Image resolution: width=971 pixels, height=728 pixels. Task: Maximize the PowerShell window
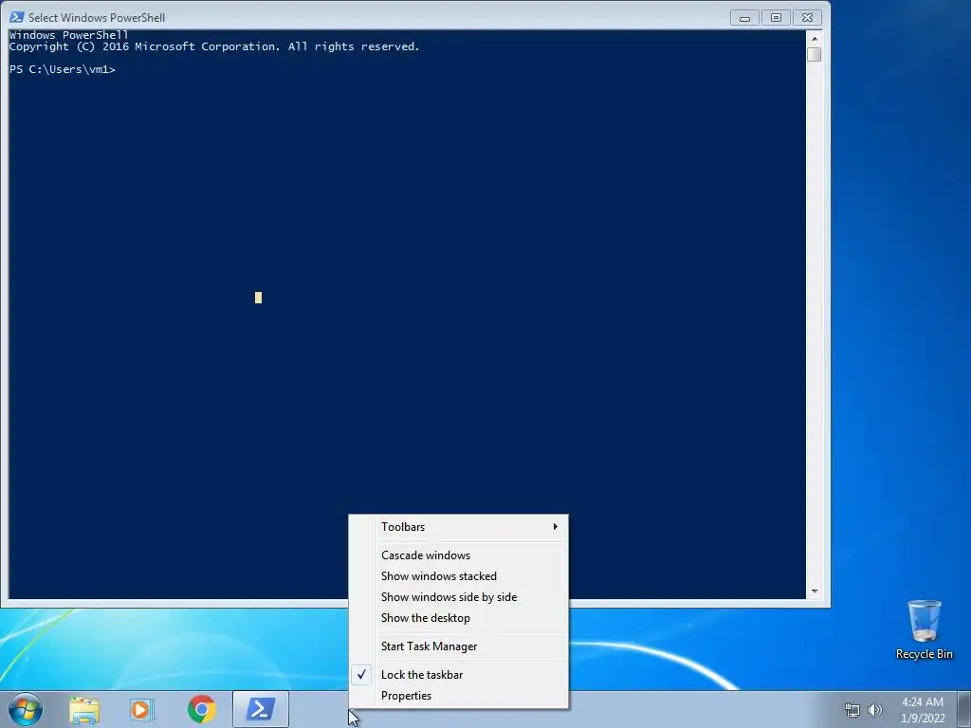(776, 18)
